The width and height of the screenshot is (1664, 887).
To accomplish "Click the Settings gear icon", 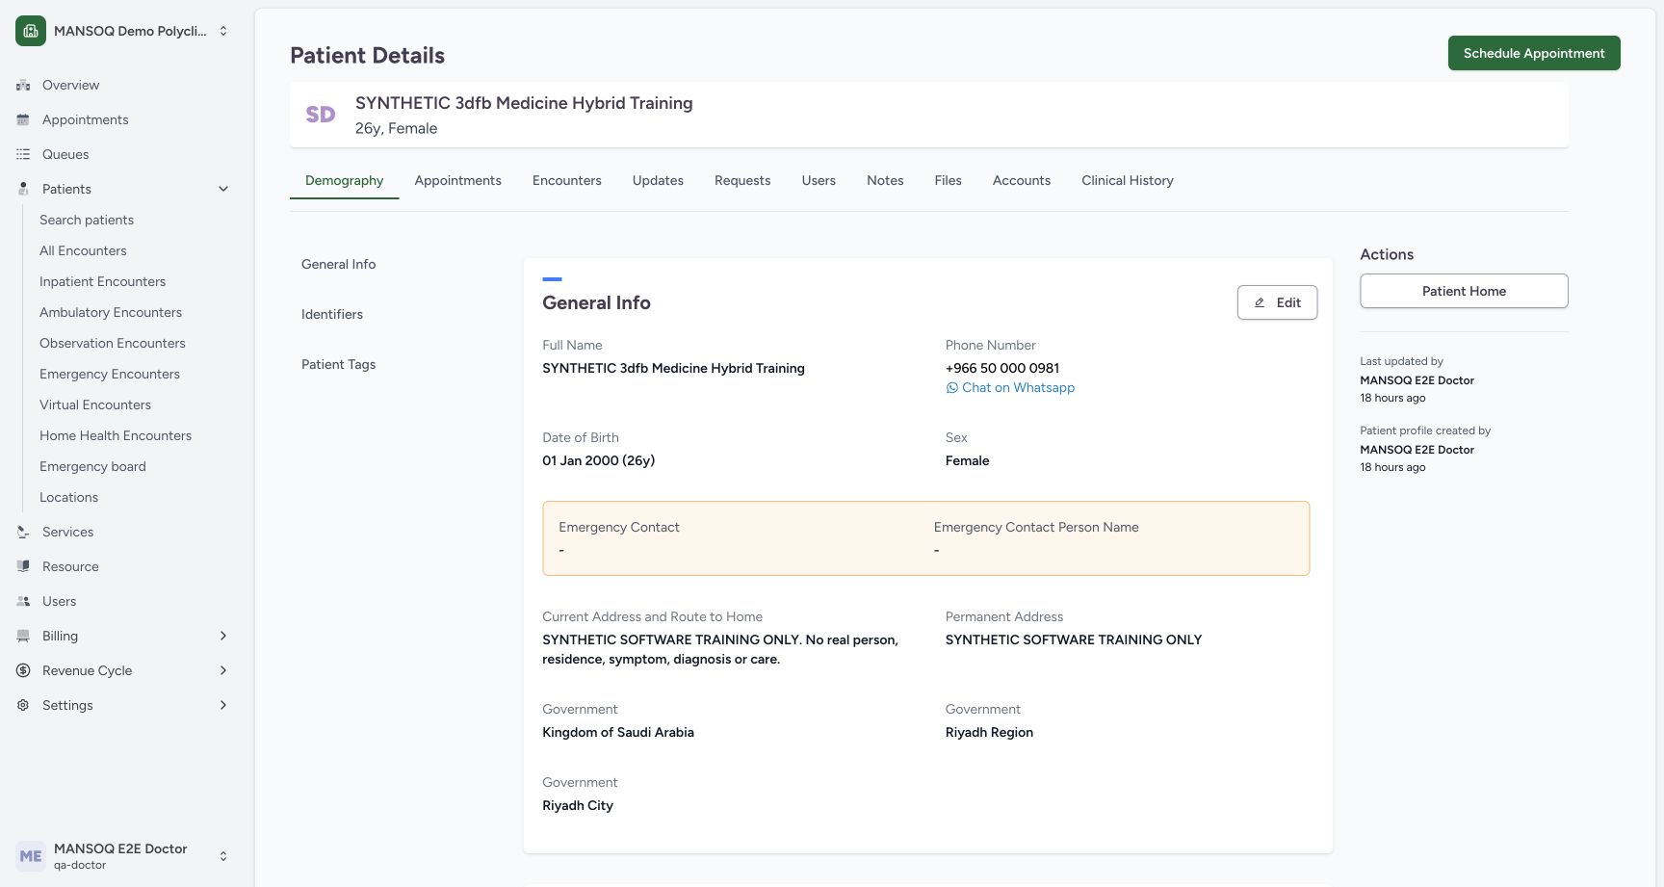I will tap(23, 705).
